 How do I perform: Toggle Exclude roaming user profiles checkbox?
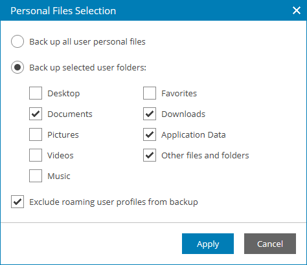tap(17, 202)
